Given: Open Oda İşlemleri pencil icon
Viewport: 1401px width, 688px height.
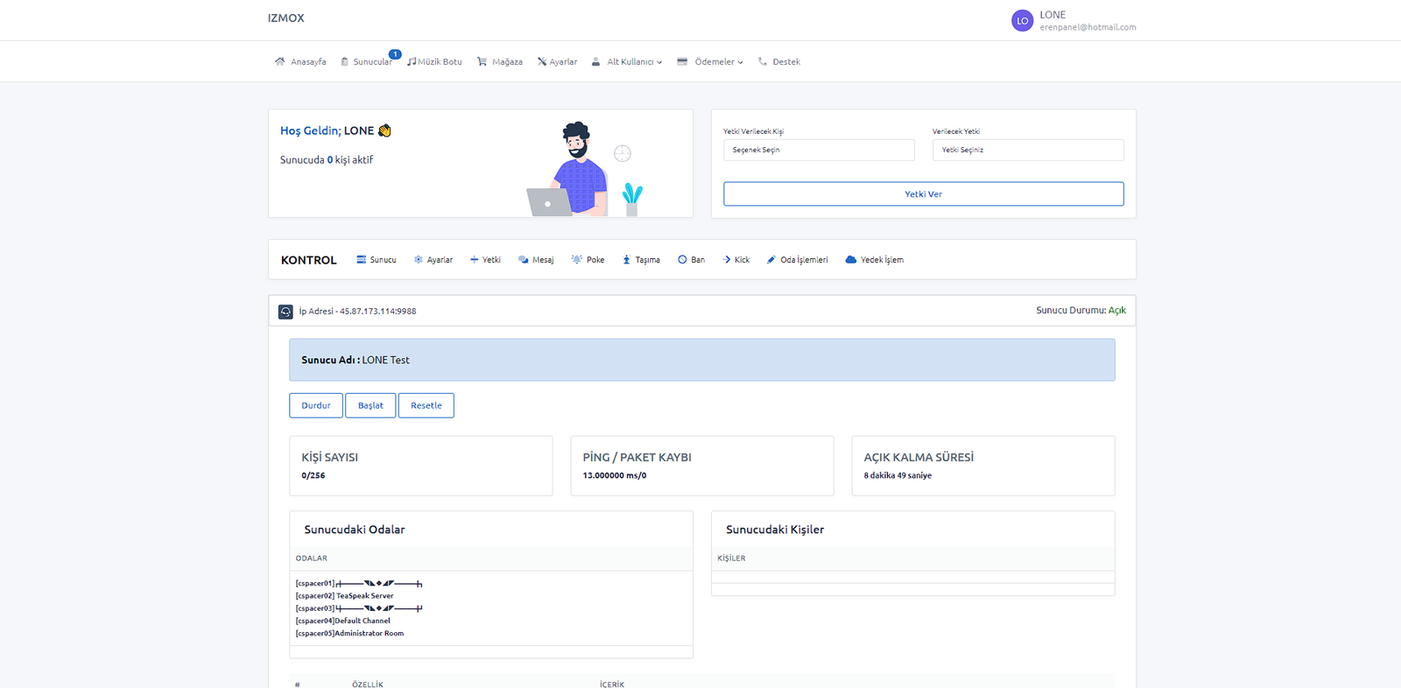Looking at the screenshot, I should point(771,260).
